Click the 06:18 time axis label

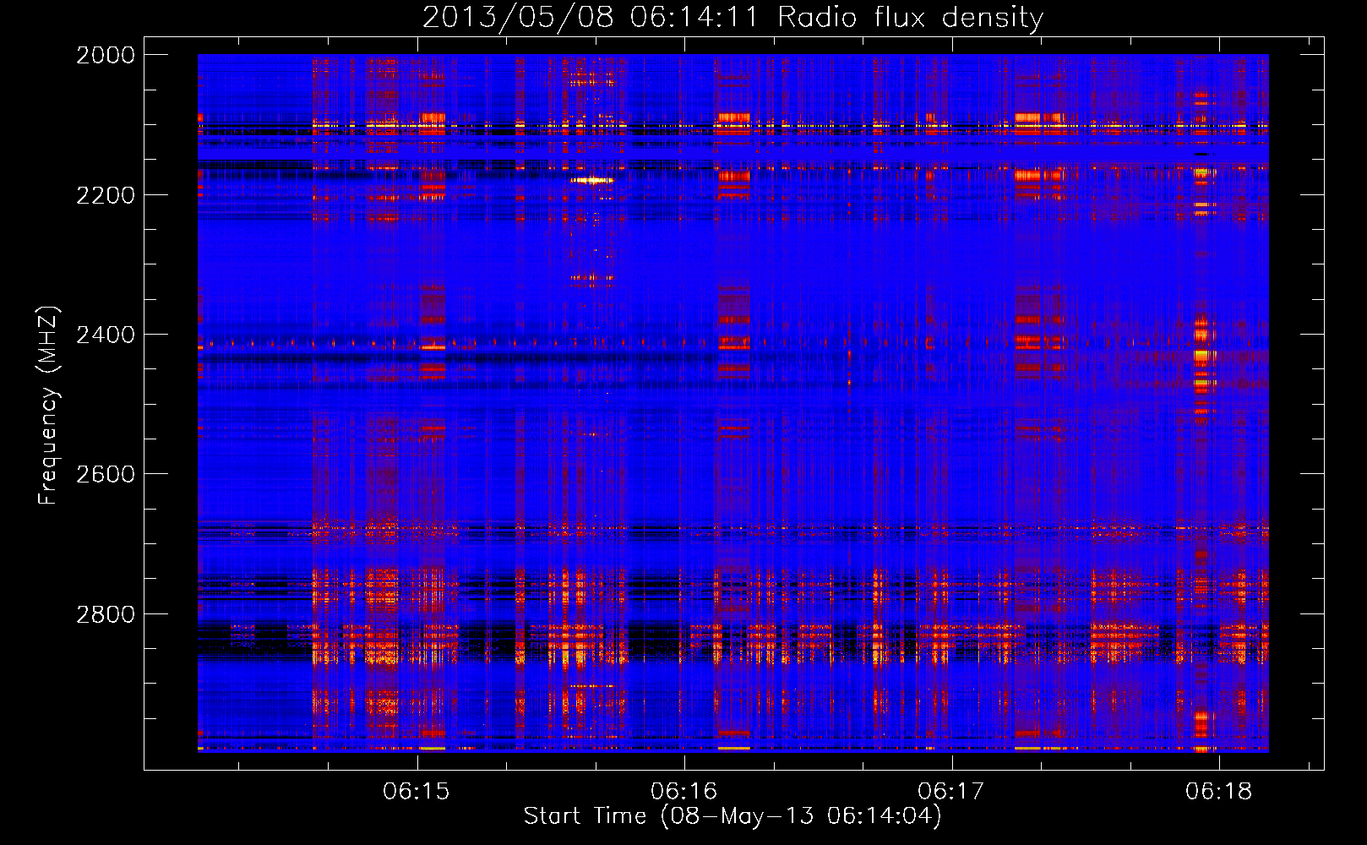[1218, 792]
